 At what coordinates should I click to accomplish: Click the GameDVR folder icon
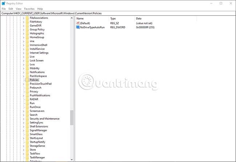point(27,25)
